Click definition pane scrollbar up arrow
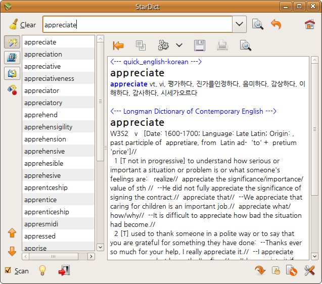 (x=314, y=60)
